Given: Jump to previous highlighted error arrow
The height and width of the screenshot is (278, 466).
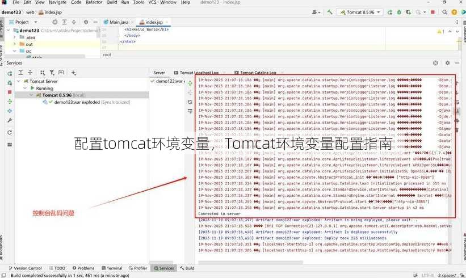Looking at the screenshot, I should [x=450, y=31].
